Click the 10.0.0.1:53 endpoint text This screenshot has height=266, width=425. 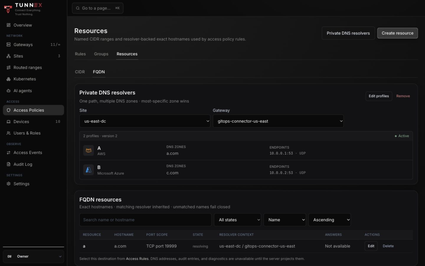coord(281,153)
